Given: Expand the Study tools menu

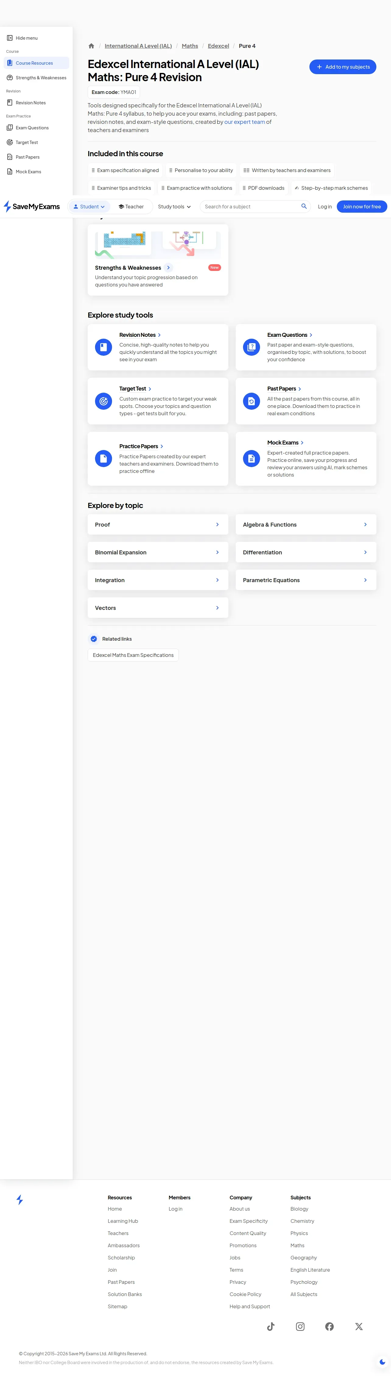Looking at the screenshot, I should pos(174,207).
